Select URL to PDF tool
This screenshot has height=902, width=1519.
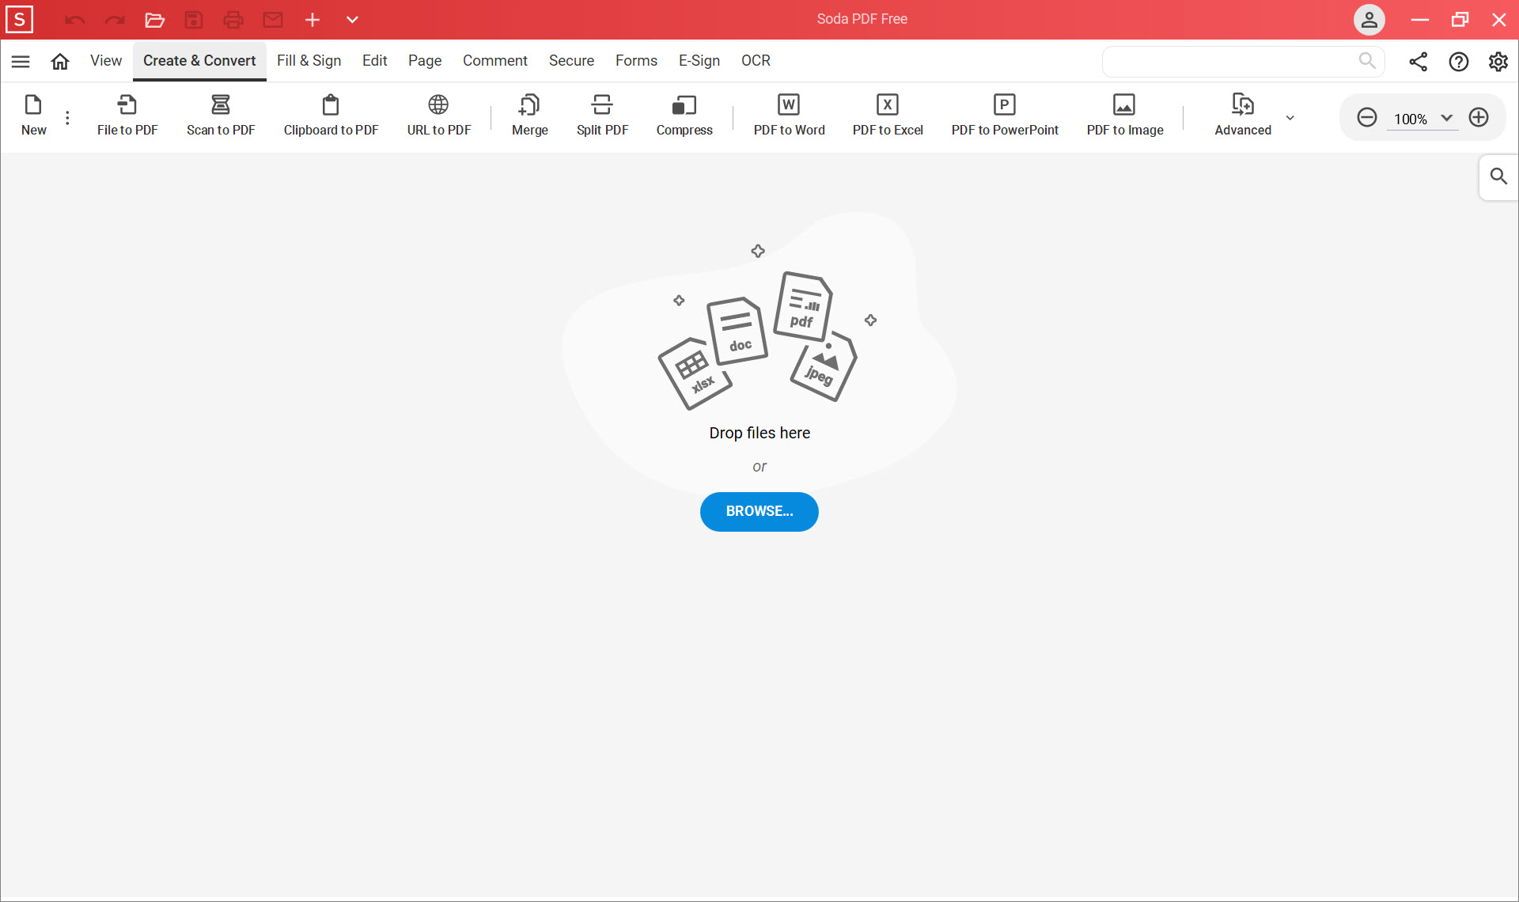[438, 116]
